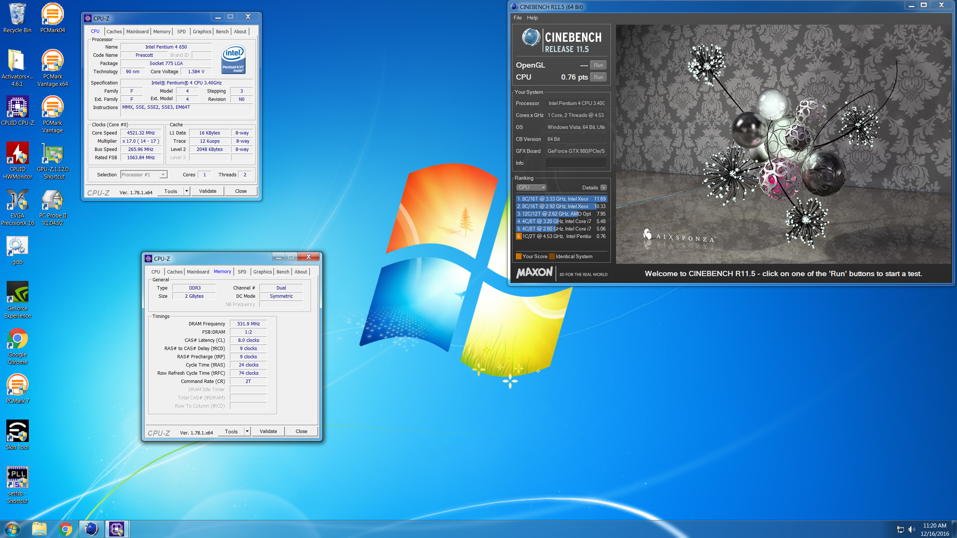Click Validate in the top CPU-Z window

[x=207, y=191]
